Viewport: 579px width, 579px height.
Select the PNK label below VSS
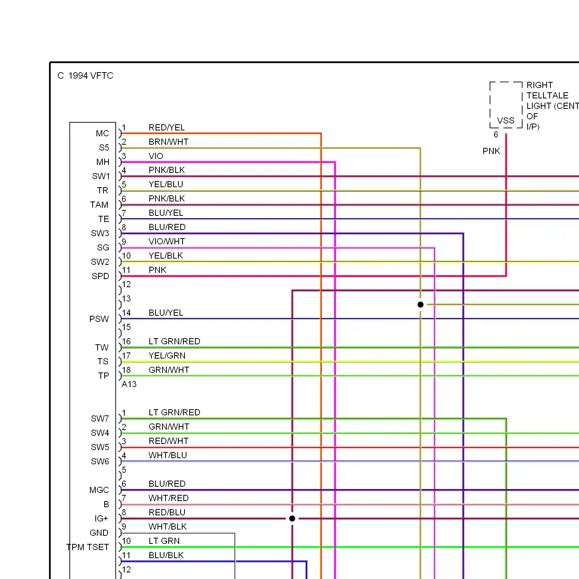click(x=491, y=151)
